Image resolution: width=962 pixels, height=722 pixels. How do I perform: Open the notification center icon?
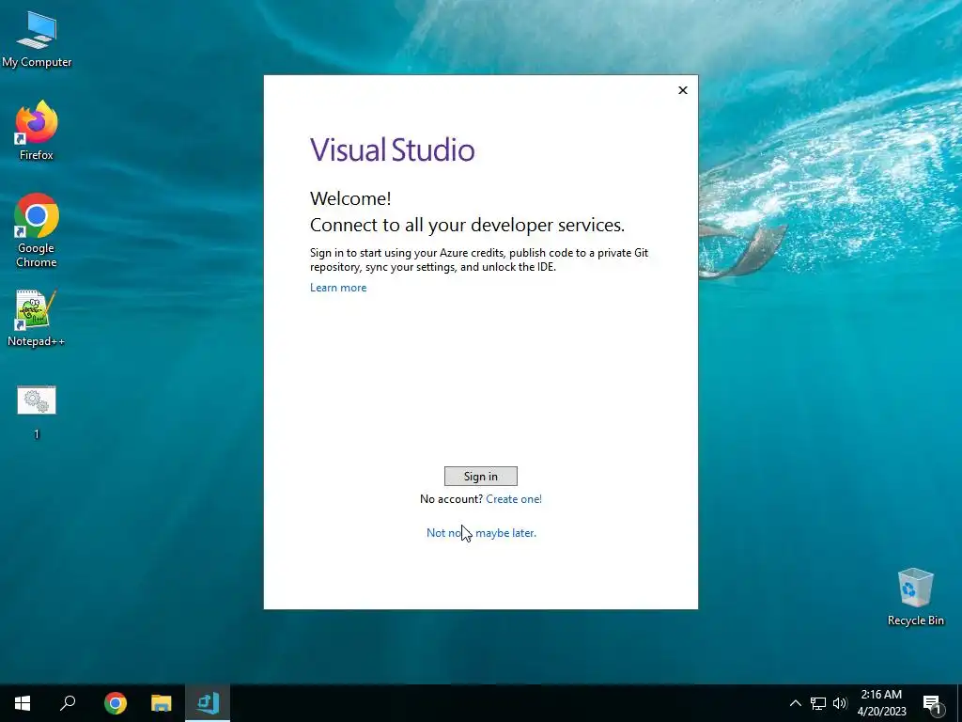[932, 703]
